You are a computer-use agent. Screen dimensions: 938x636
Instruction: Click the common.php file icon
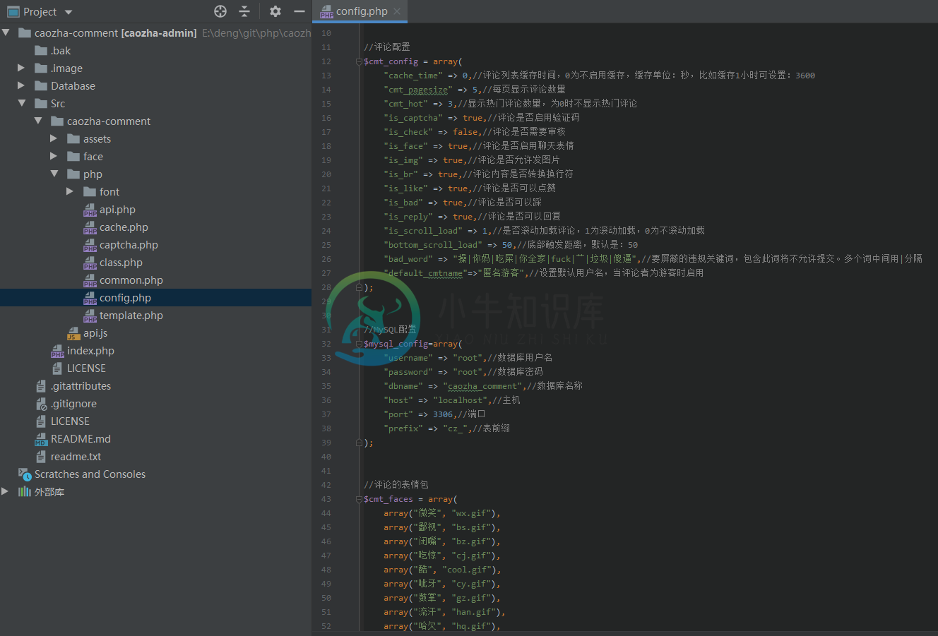(90, 280)
